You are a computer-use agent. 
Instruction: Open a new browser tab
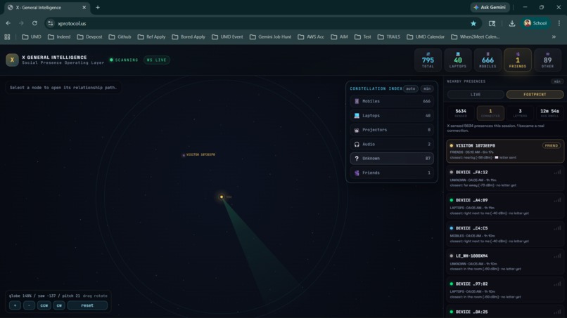(98, 7)
